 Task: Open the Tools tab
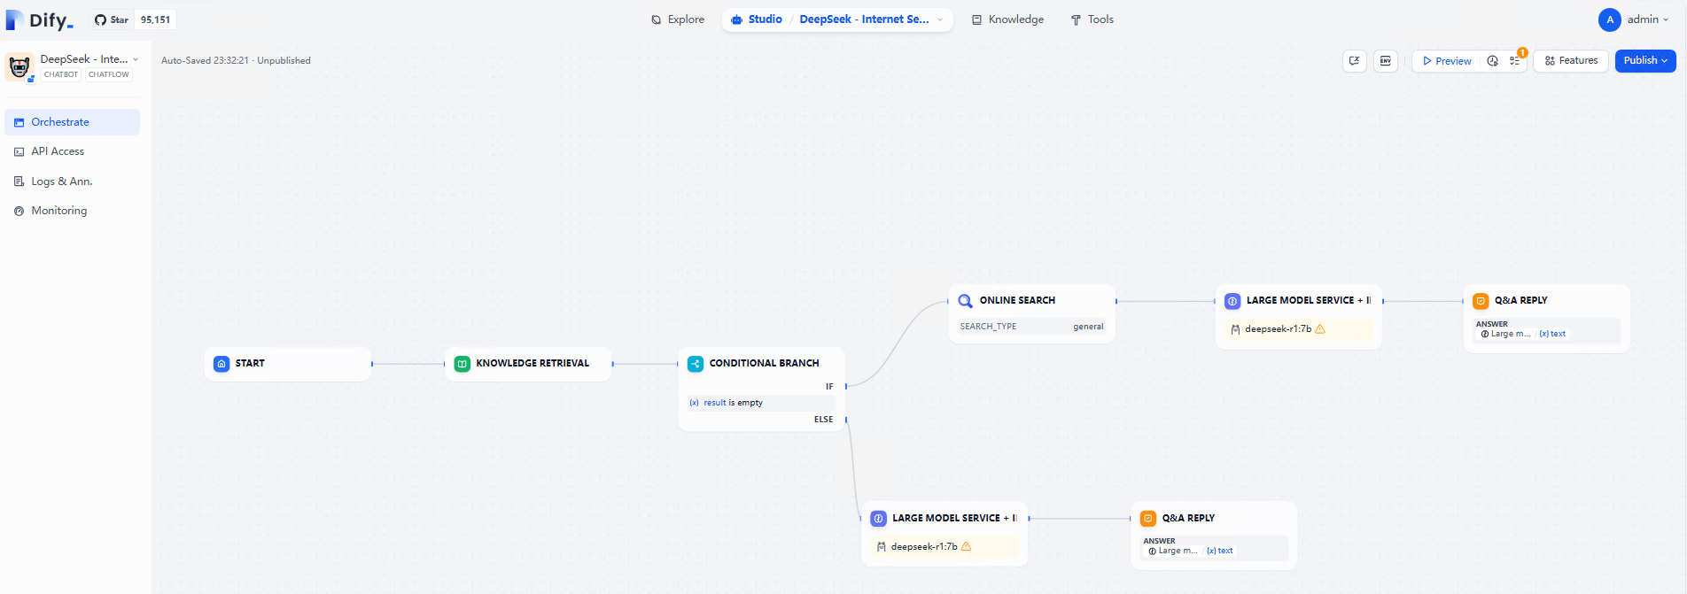1092,19
